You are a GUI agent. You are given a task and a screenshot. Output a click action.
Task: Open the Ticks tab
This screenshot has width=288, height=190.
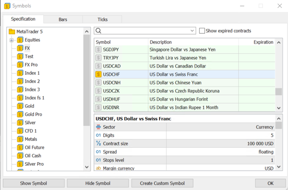pyautogui.click(x=102, y=19)
